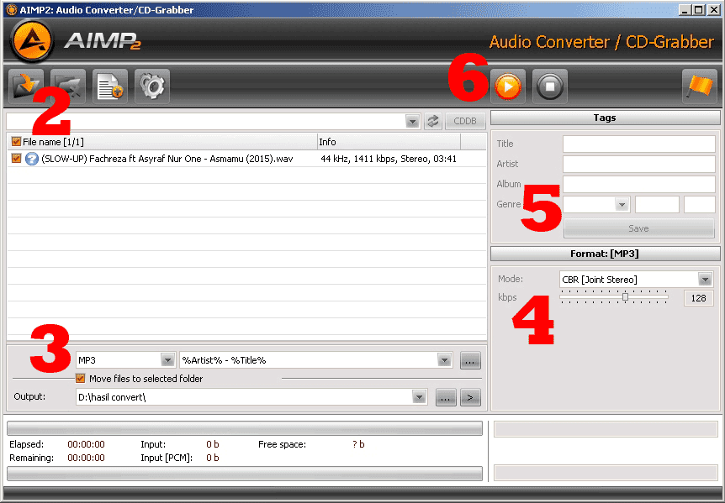Viewport: 725px width, 503px height.
Task: Click the refresh arrows icon beside CDDB
Action: [433, 122]
